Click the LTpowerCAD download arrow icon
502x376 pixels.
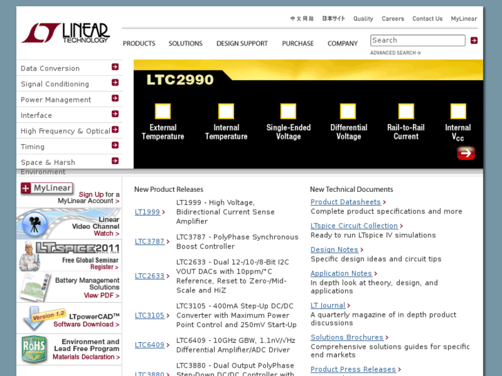[35, 318]
